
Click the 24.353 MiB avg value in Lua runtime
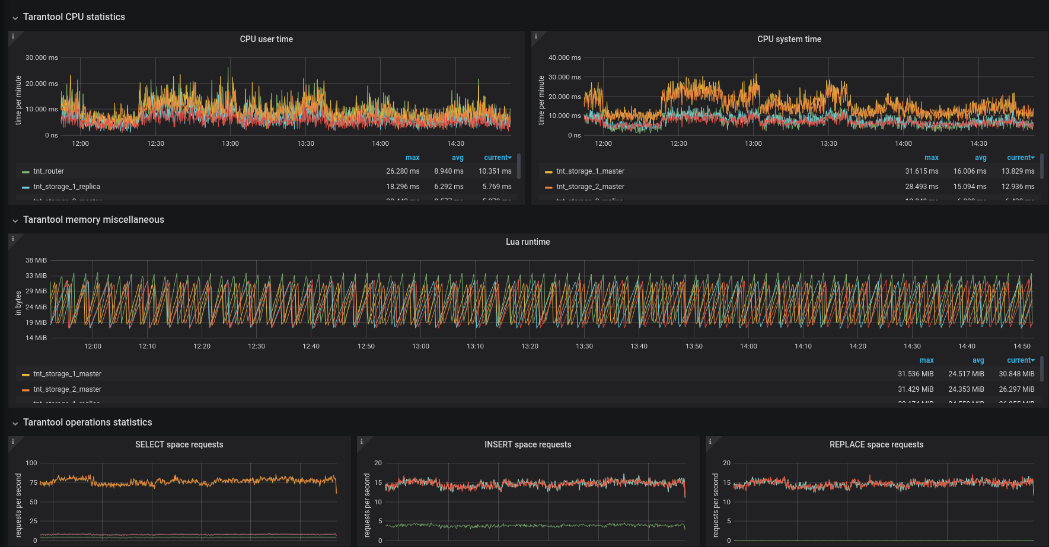pyautogui.click(x=966, y=389)
